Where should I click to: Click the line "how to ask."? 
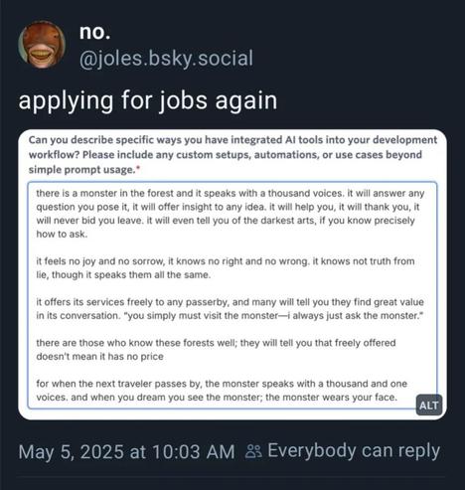point(62,234)
